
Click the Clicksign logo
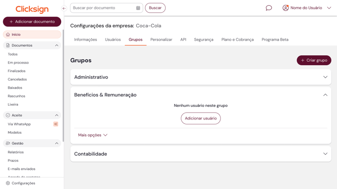pos(32,9)
